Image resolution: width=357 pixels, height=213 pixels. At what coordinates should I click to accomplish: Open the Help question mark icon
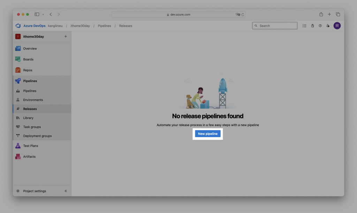320,26
